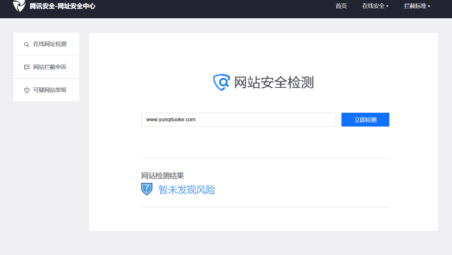Click the 腾讯安全-网址安全中心 title link
Viewport: 452px width, 255px height.
pos(62,6)
